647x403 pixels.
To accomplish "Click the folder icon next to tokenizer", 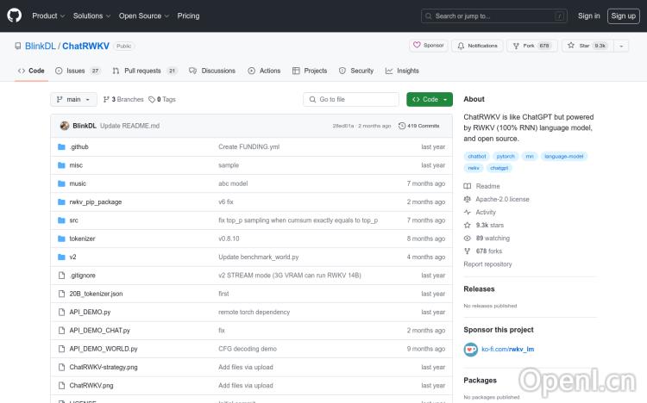I will point(61,239).
